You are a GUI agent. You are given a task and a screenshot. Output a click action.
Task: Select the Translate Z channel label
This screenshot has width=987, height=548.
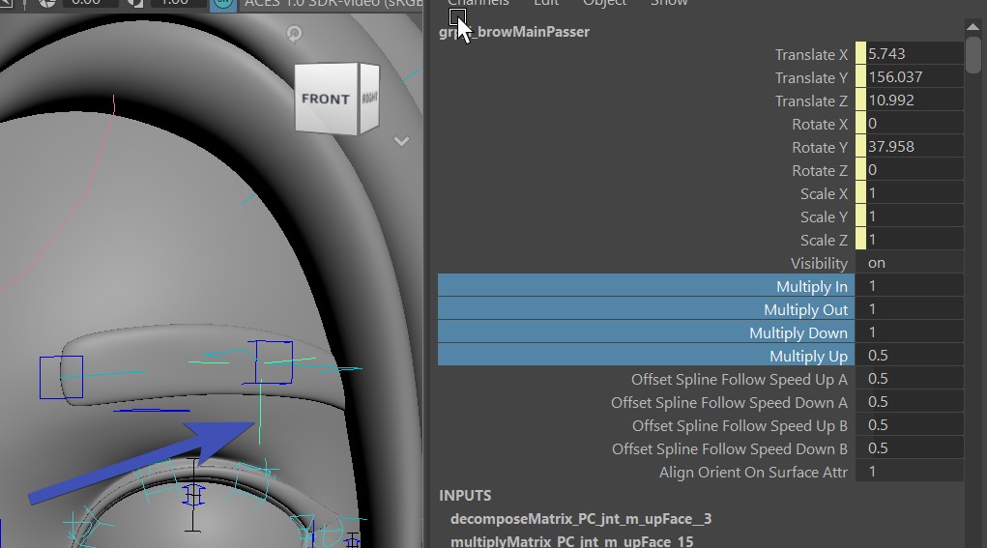pos(811,101)
